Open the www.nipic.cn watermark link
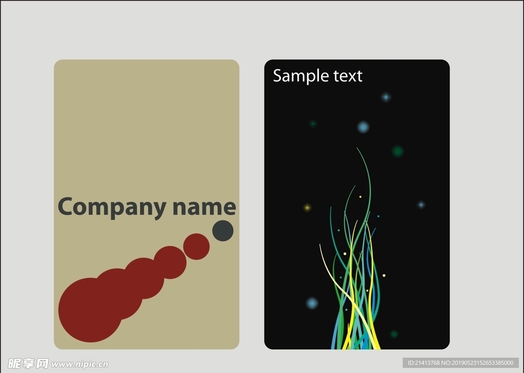The height and width of the screenshot is (373, 524). tap(80, 364)
